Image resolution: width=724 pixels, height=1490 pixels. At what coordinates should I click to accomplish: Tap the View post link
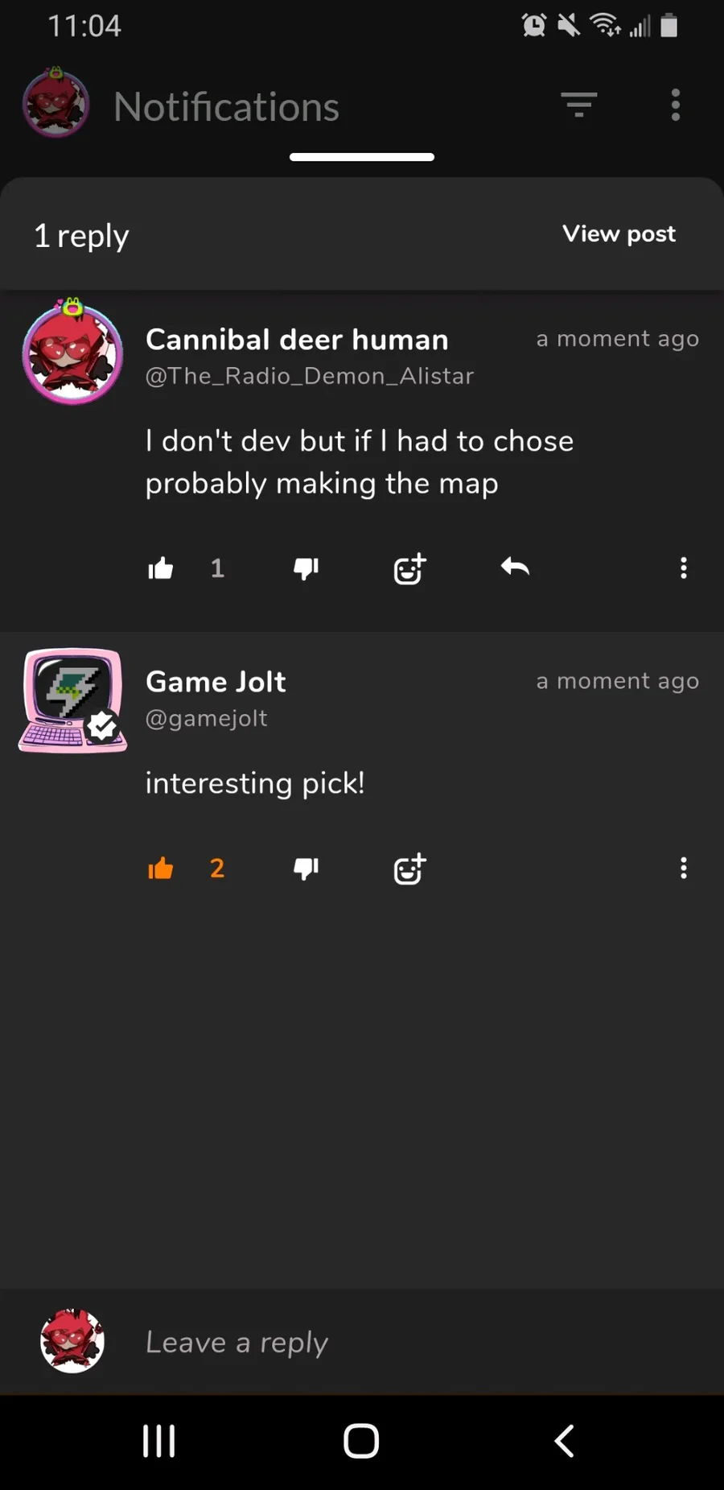pyautogui.click(x=619, y=233)
